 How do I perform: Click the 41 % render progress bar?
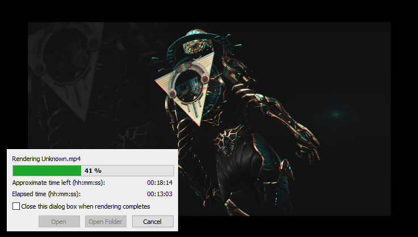(x=94, y=171)
